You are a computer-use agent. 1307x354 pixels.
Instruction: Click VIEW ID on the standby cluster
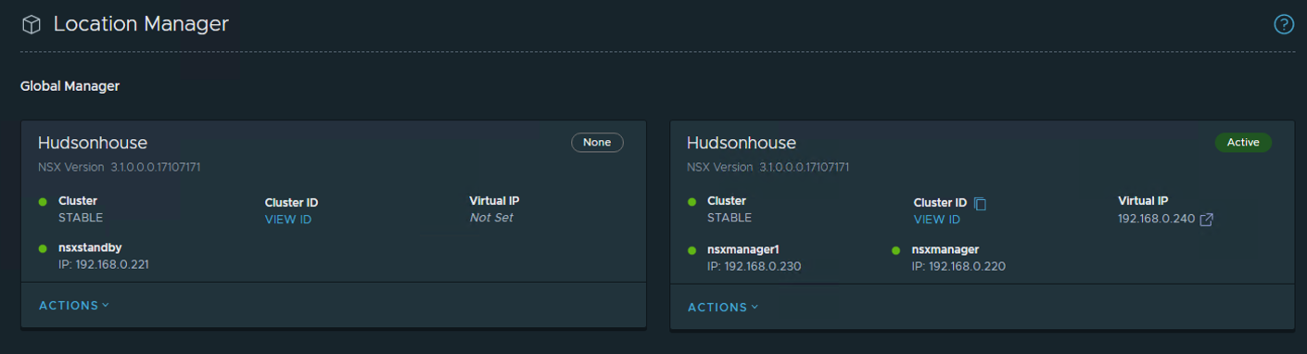pyautogui.click(x=288, y=220)
